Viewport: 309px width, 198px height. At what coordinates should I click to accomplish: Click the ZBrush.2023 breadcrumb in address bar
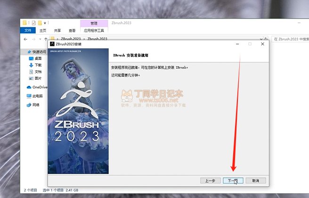[x=71, y=38]
